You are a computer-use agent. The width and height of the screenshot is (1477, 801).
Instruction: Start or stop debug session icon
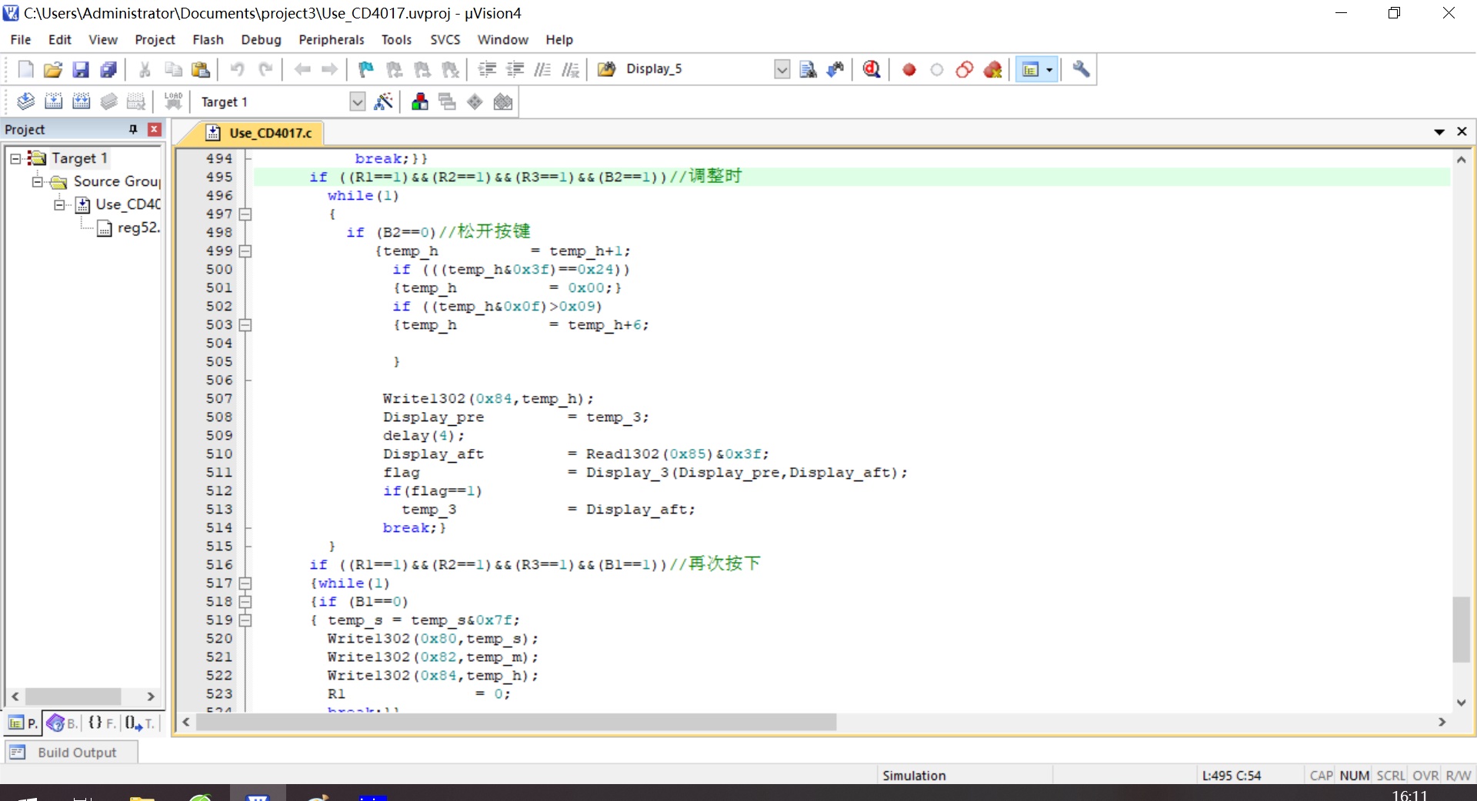pyautogui.click(x=872, y=69)
